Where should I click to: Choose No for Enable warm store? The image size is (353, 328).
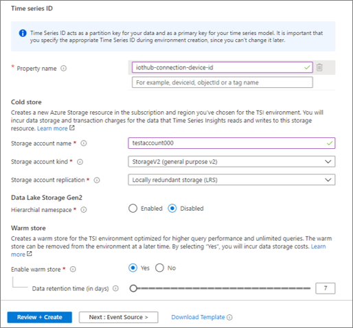159,268
